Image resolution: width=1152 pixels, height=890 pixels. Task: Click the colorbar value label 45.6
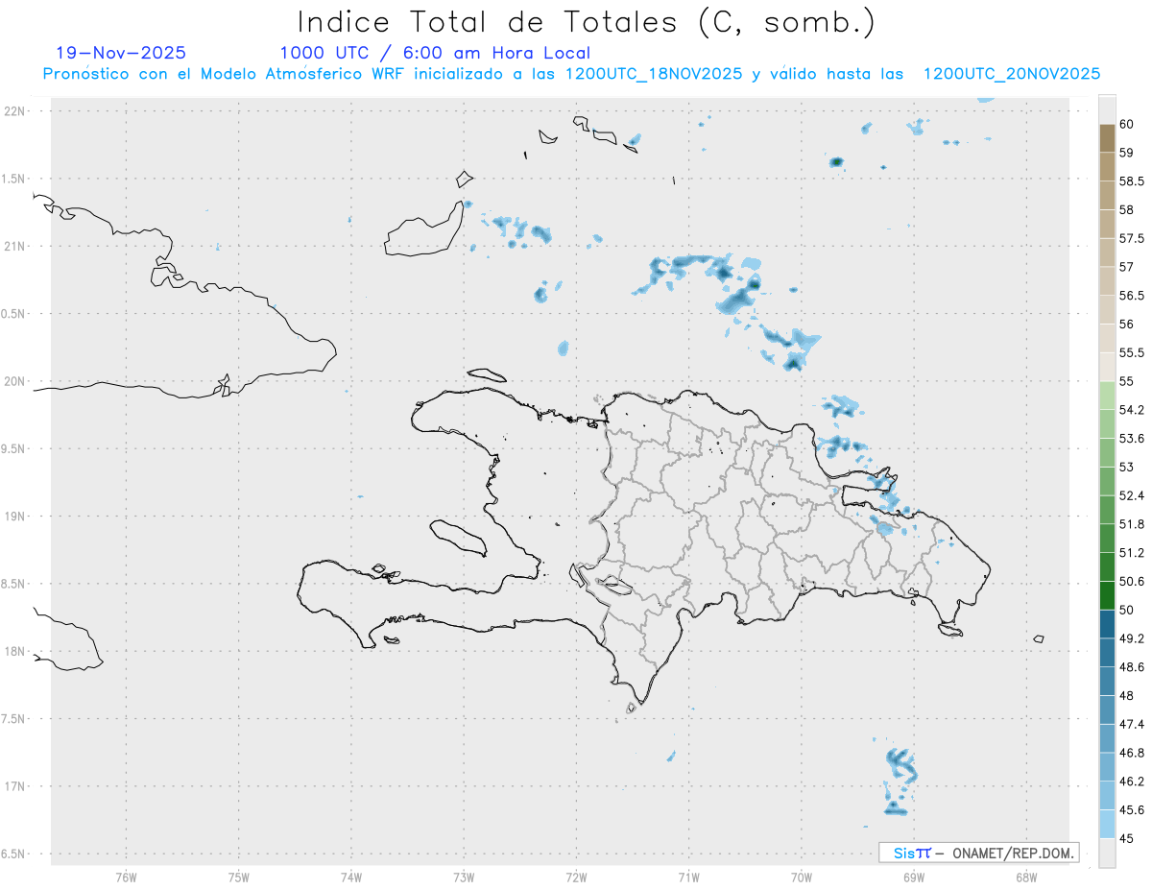(x=1132, y=810)
